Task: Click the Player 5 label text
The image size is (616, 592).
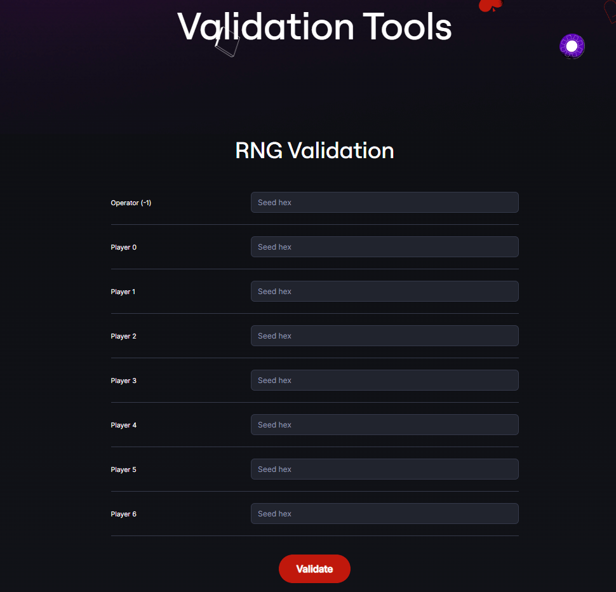Action: point(123,470)
